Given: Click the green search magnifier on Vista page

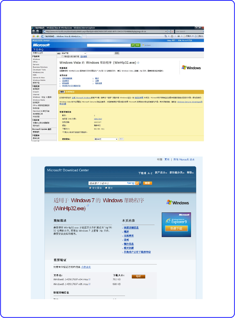Looking at the screenshot, I should click(133, 45).
